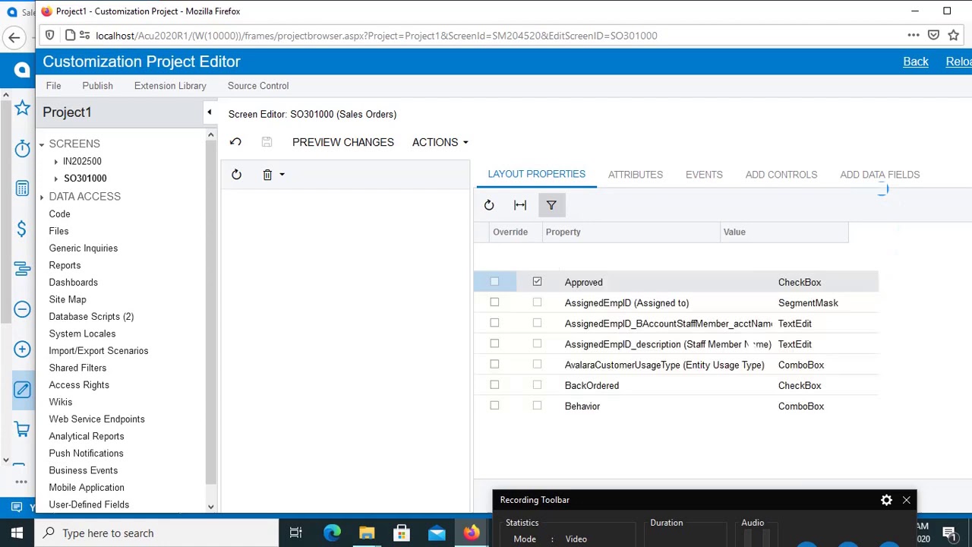
Task: Open Code item in project tree
Action: click(59, 213)
